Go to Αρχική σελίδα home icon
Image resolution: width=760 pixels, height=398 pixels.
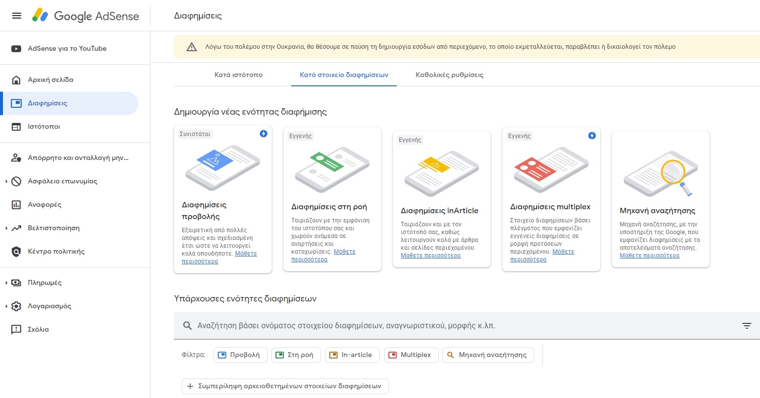click(x=16, y=80)
